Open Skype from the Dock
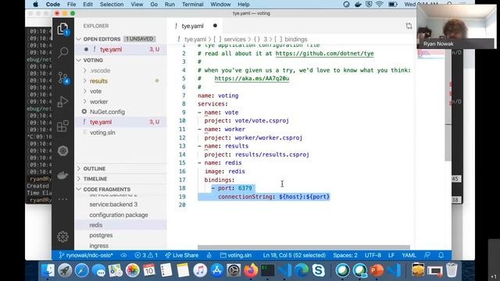The width and height of the screenshot is (500, 281). (x=318, y=271)
